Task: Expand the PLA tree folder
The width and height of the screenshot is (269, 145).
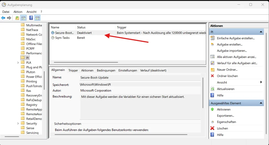Action: click(x=18, y=63)
